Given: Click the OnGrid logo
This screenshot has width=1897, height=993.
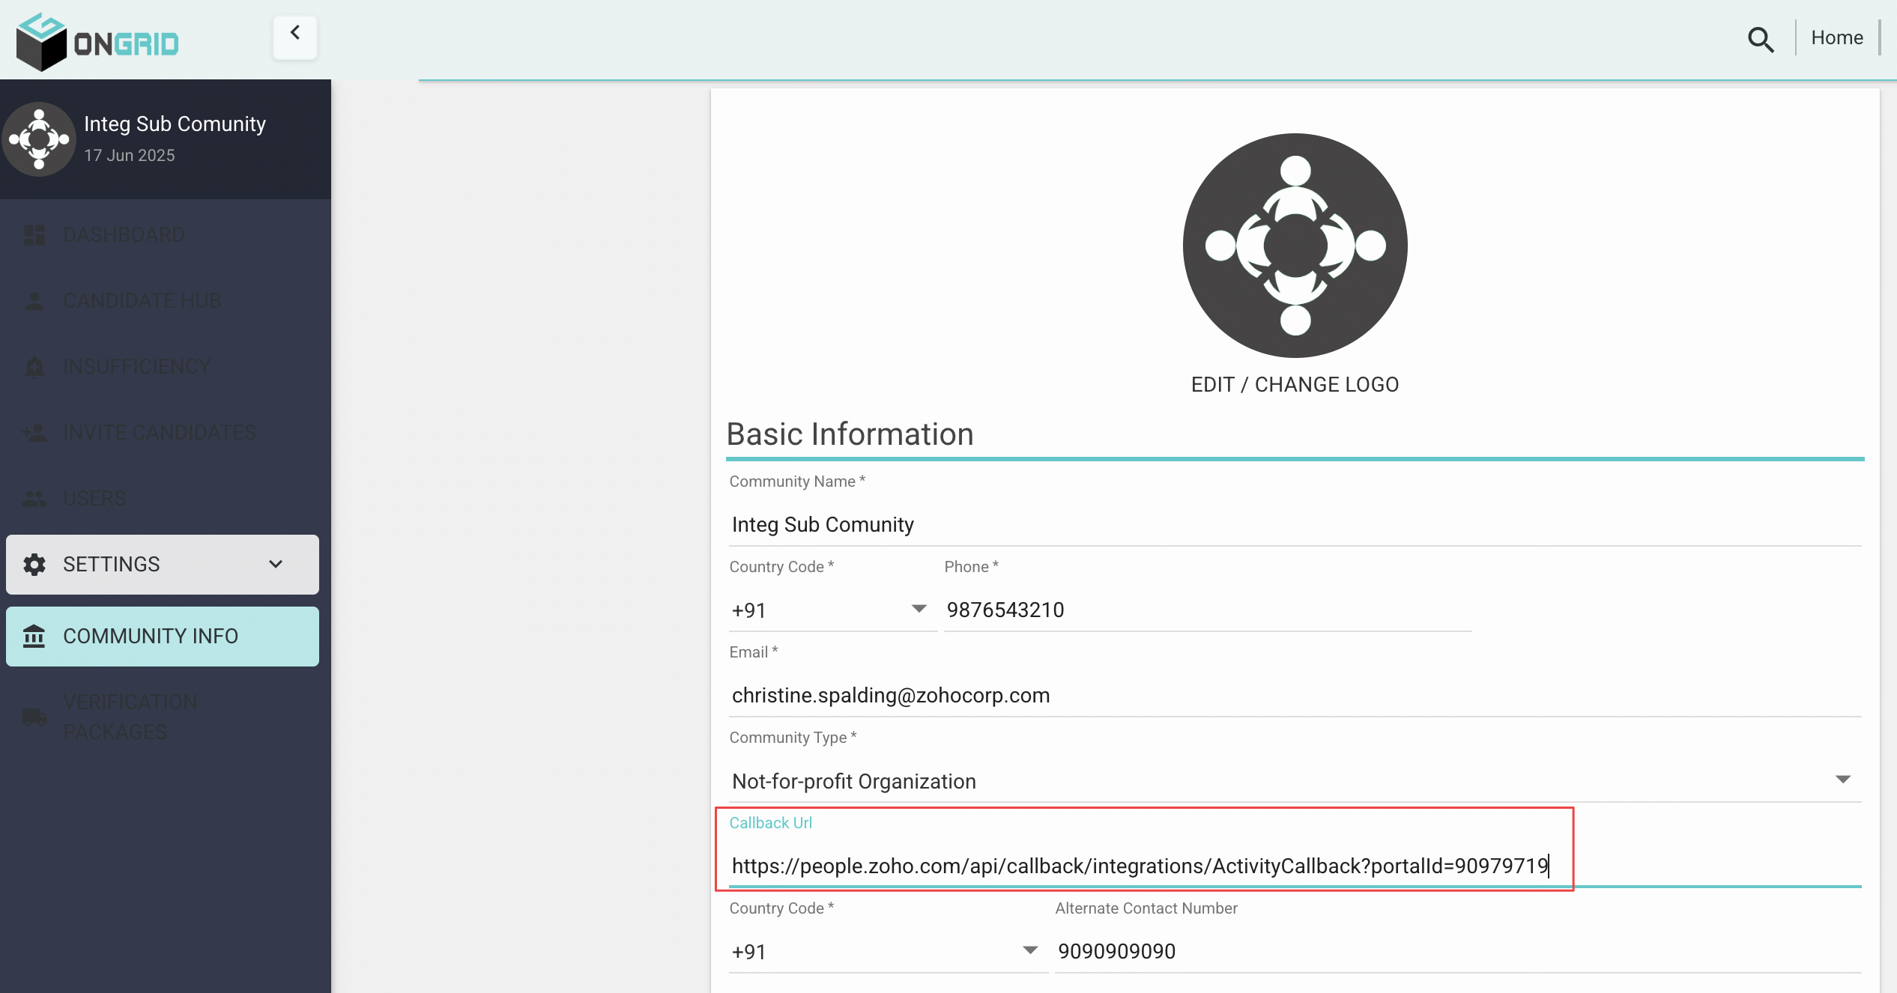Looking at the screenshot, I should click(97, 42).
